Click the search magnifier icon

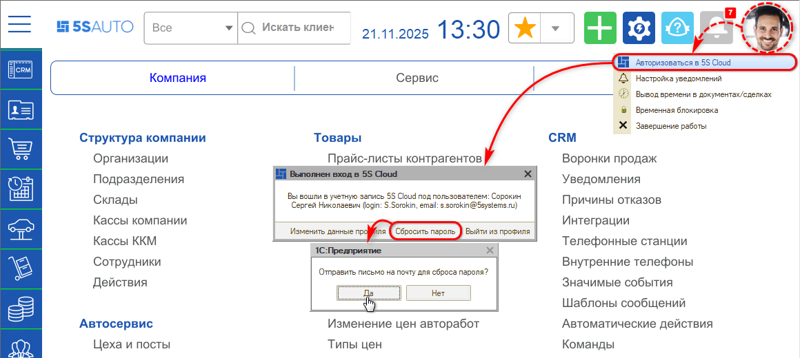(248, 28)
